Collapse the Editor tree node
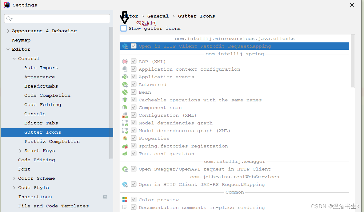364x212 pixels. [x=8, y=49]
